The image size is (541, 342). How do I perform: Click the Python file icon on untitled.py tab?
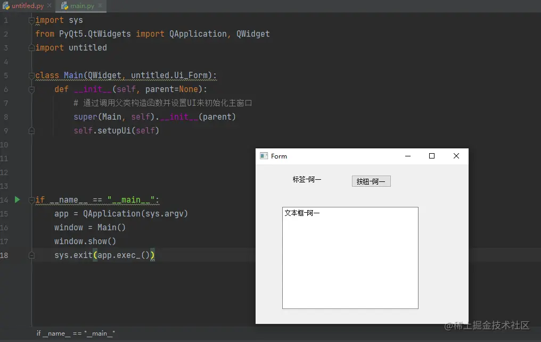6,6
